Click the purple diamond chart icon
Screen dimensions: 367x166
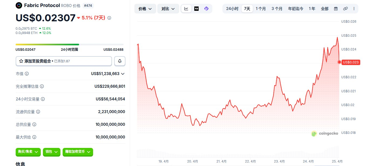(x=206, y=9)
